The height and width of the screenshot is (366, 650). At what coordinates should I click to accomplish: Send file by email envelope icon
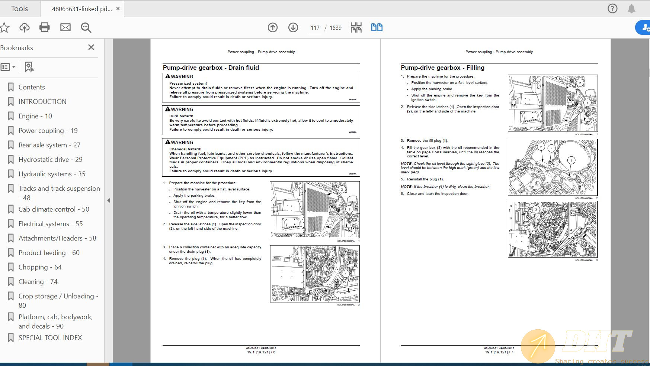pyautogui.click(x=65, y=27)
